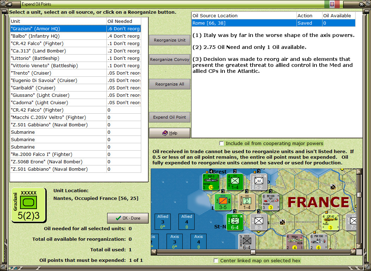Select the "Cadorna" (Light Cruiser) row

[76, 102]
